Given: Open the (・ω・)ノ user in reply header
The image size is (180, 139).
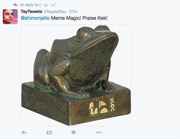Looking at the screenshot, I should click(48, 5).
